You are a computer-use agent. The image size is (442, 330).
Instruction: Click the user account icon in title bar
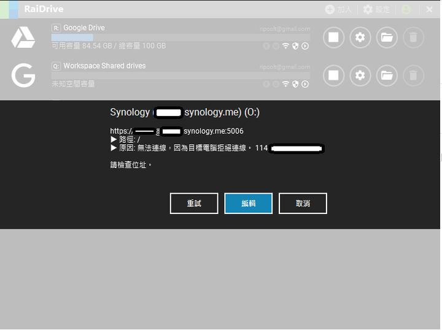click(406, 10)
